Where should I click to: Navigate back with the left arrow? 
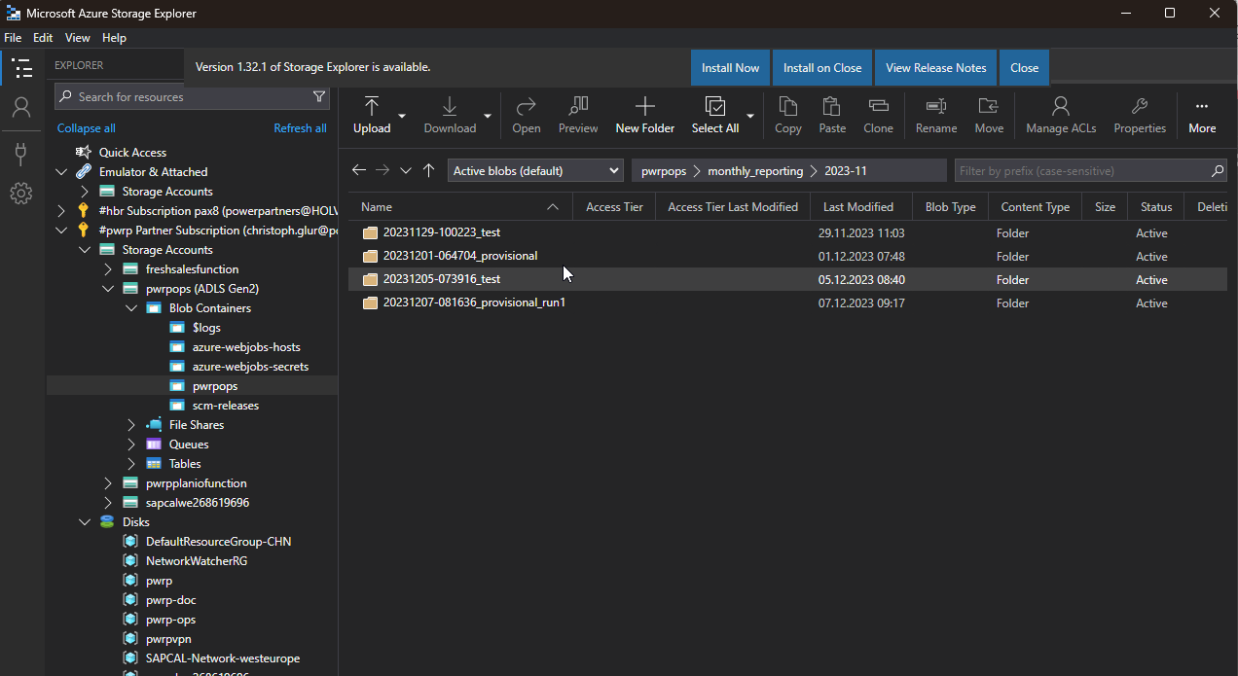359,170
